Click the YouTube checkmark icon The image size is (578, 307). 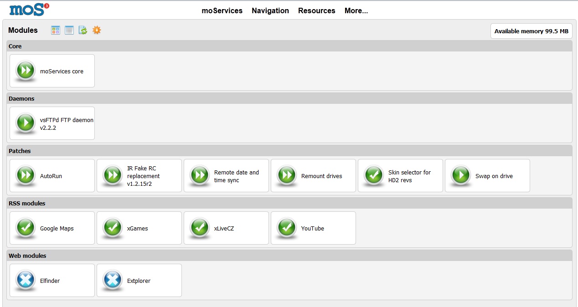[287, 228]
